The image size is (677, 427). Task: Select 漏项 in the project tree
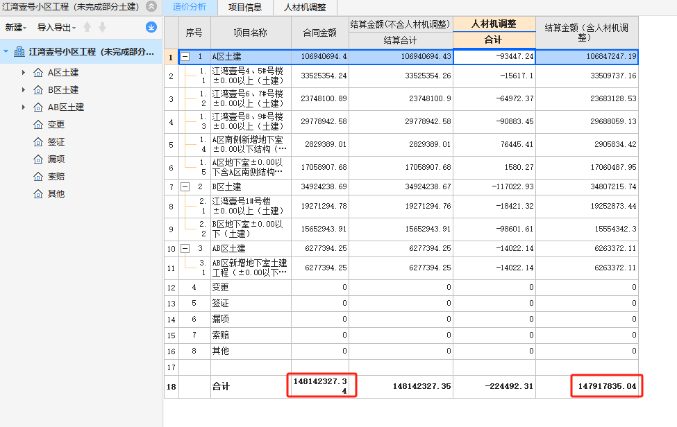[x=56, y=159]
